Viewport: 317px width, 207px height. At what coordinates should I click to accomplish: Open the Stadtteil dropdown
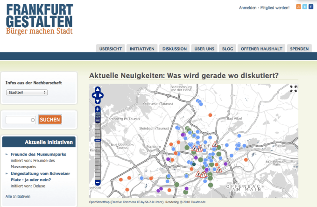tap(27, 93)
